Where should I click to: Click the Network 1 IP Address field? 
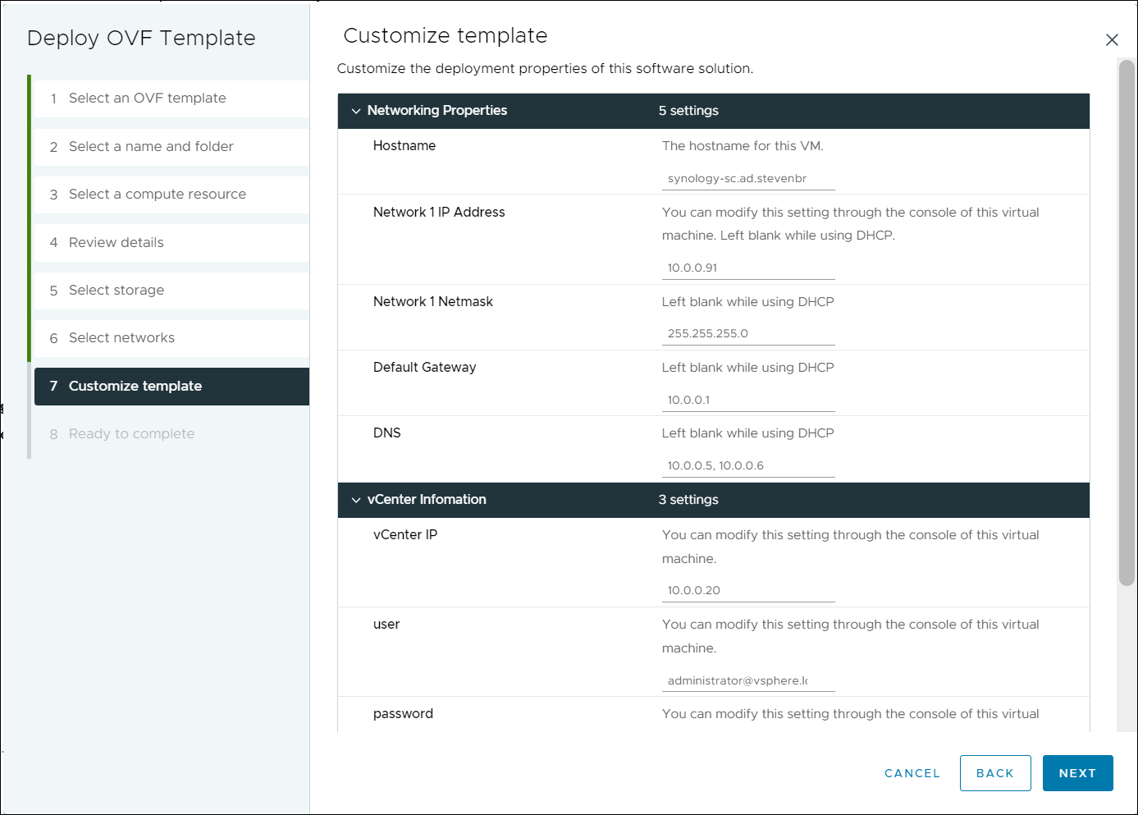pyautogui.click(x=747, y=268)
